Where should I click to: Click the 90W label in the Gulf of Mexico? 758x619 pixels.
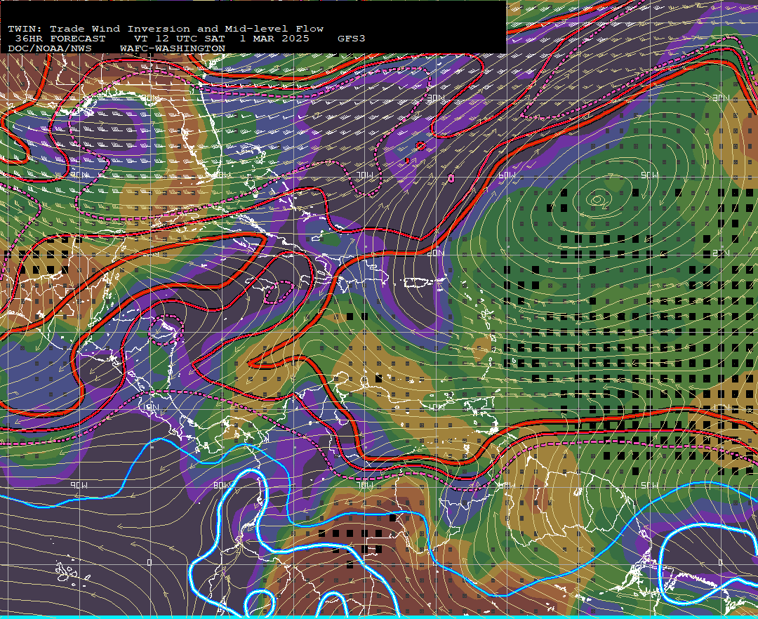80,175
